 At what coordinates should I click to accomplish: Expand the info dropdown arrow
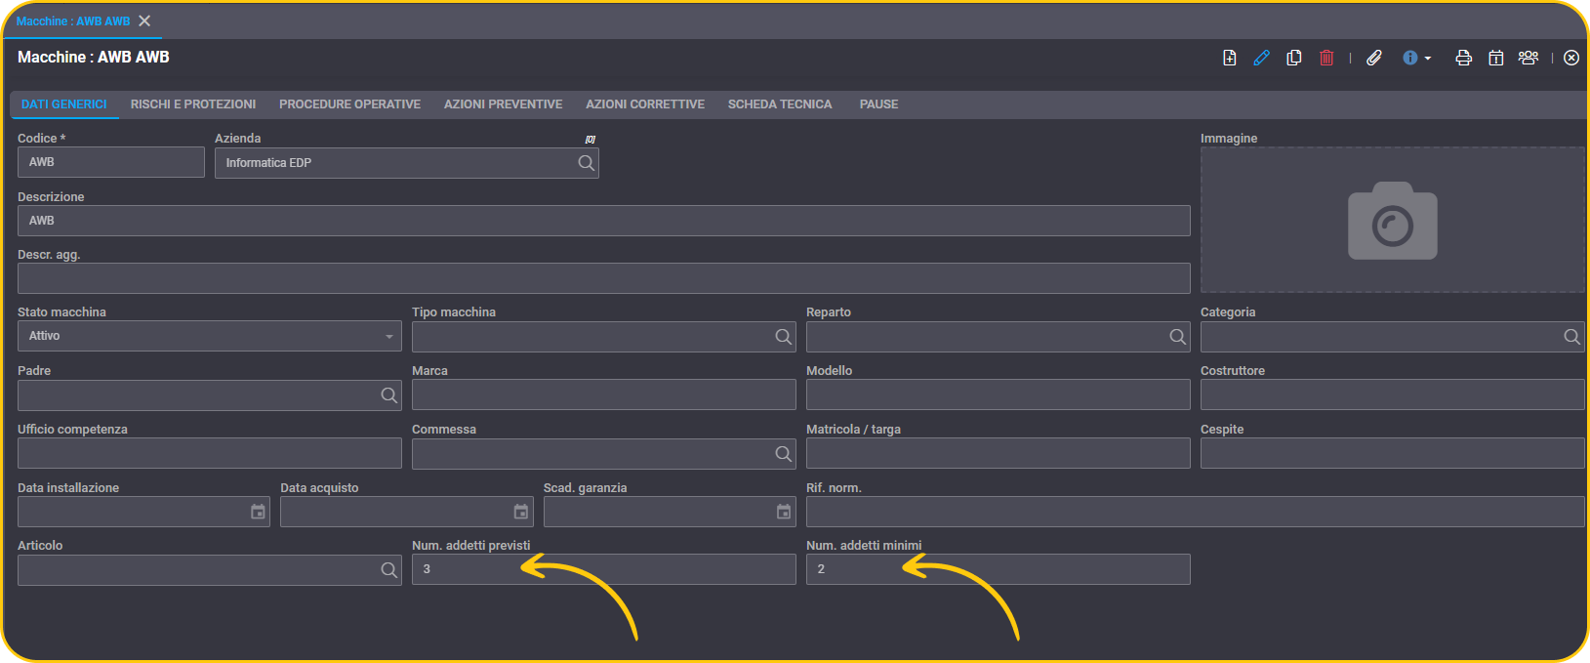(1428, 59)
